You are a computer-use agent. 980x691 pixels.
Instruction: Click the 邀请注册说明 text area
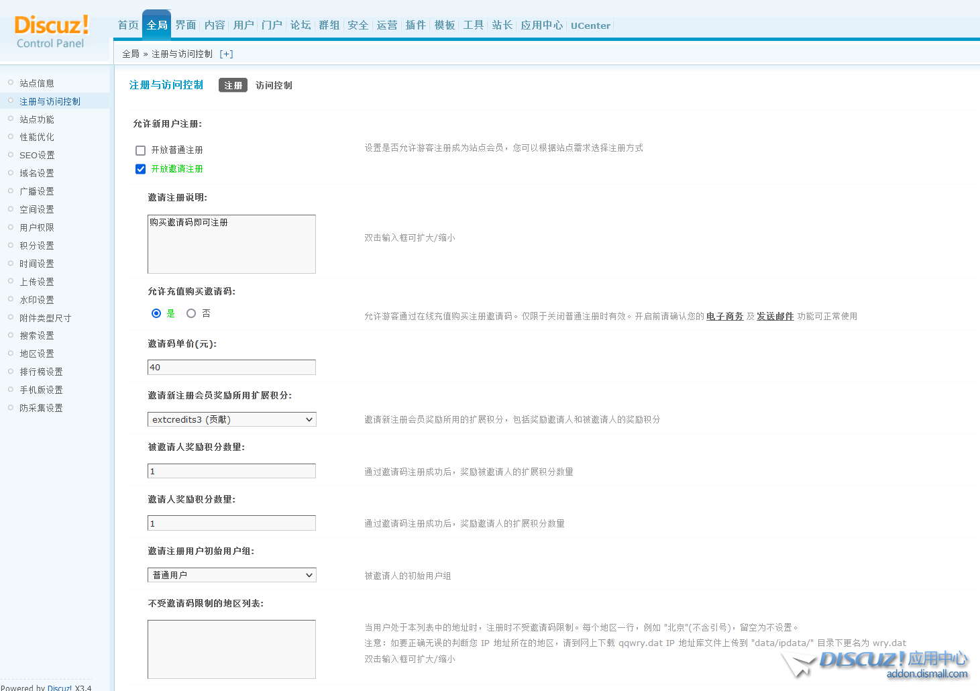point(231,244)
